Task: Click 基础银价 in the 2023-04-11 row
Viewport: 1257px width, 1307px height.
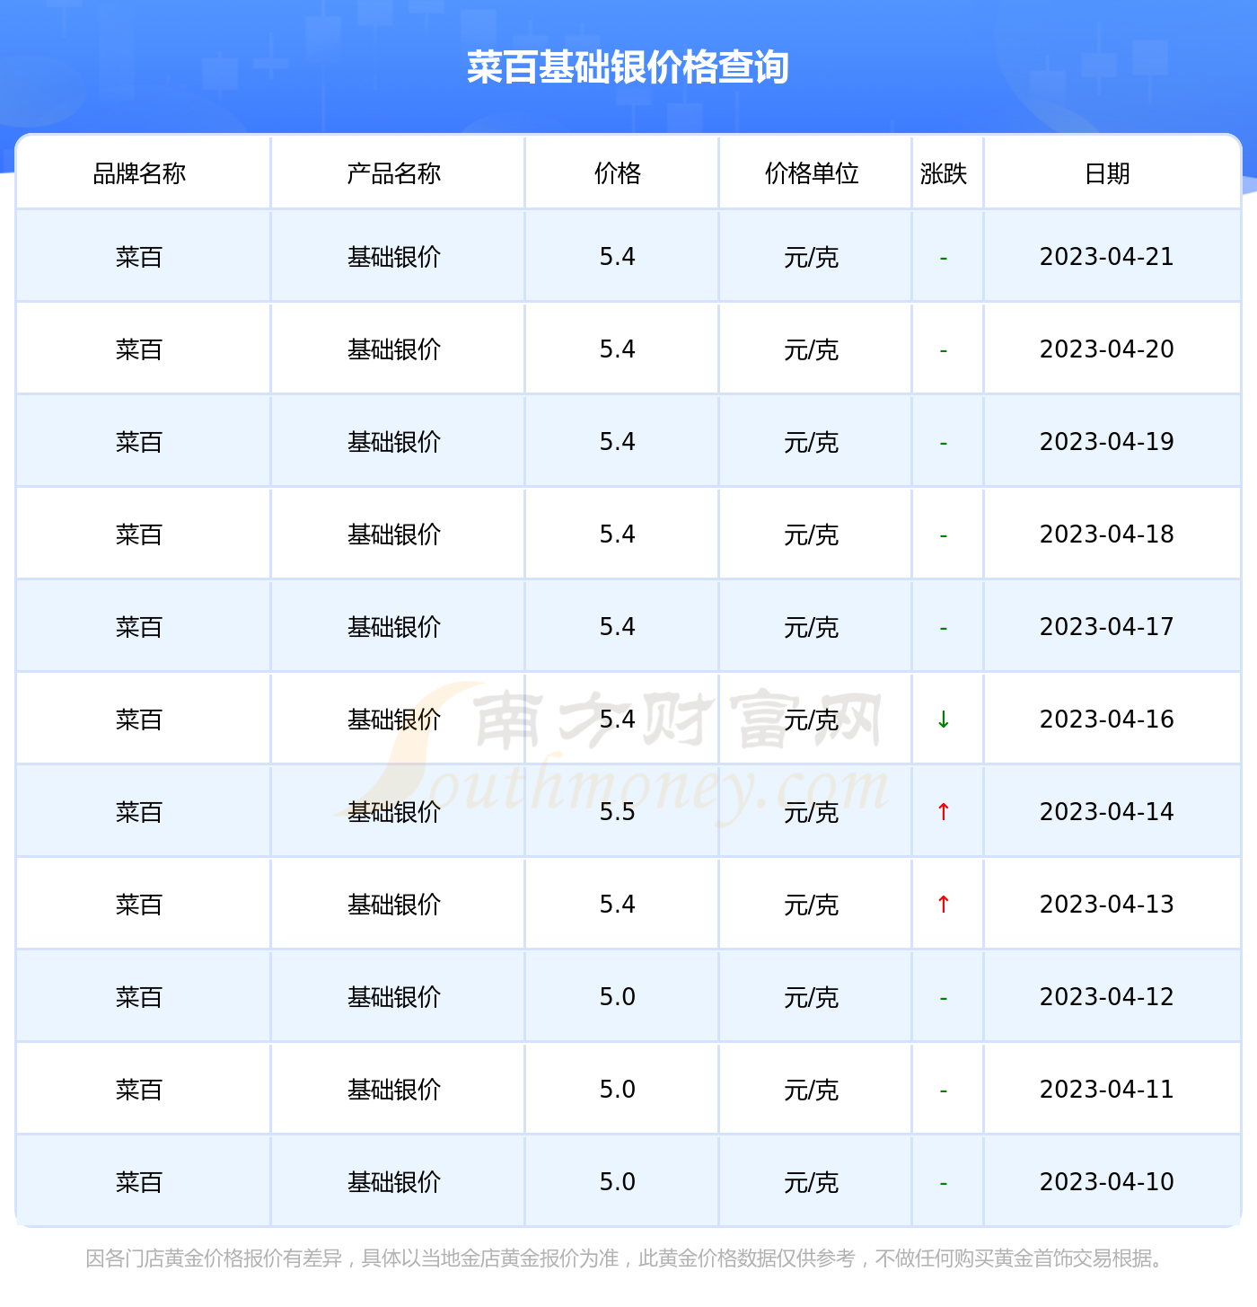Action: [394, 1091]
